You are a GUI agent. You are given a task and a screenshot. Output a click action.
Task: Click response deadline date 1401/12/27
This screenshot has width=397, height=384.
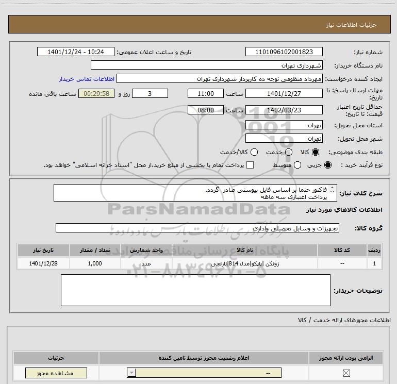[284, 93]
